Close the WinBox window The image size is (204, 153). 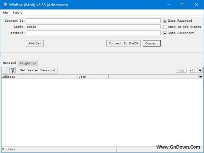pos(196,5)
